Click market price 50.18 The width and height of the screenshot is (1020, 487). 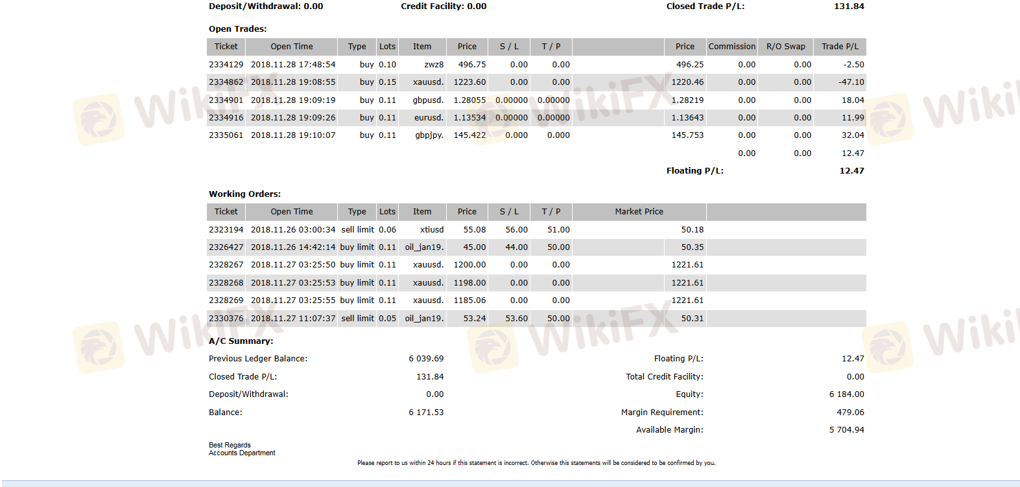tap(693, 230)
